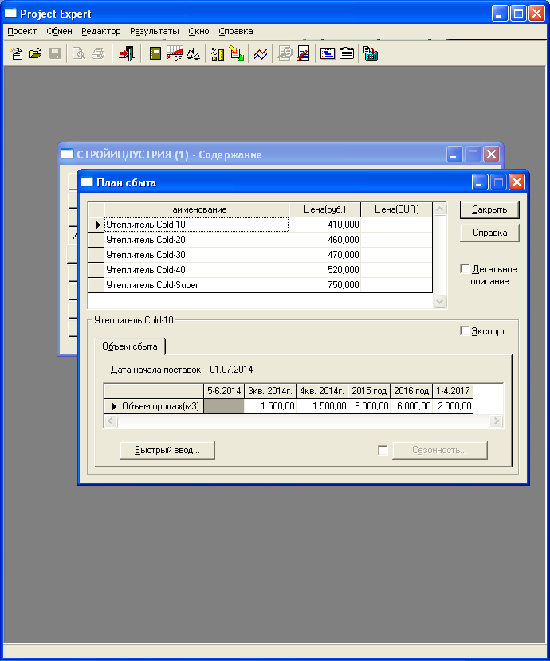The width and height of the screenshot is (550, 661).
Task: Click the product list scroll-down arrow
Action: [x=440, y=301]
